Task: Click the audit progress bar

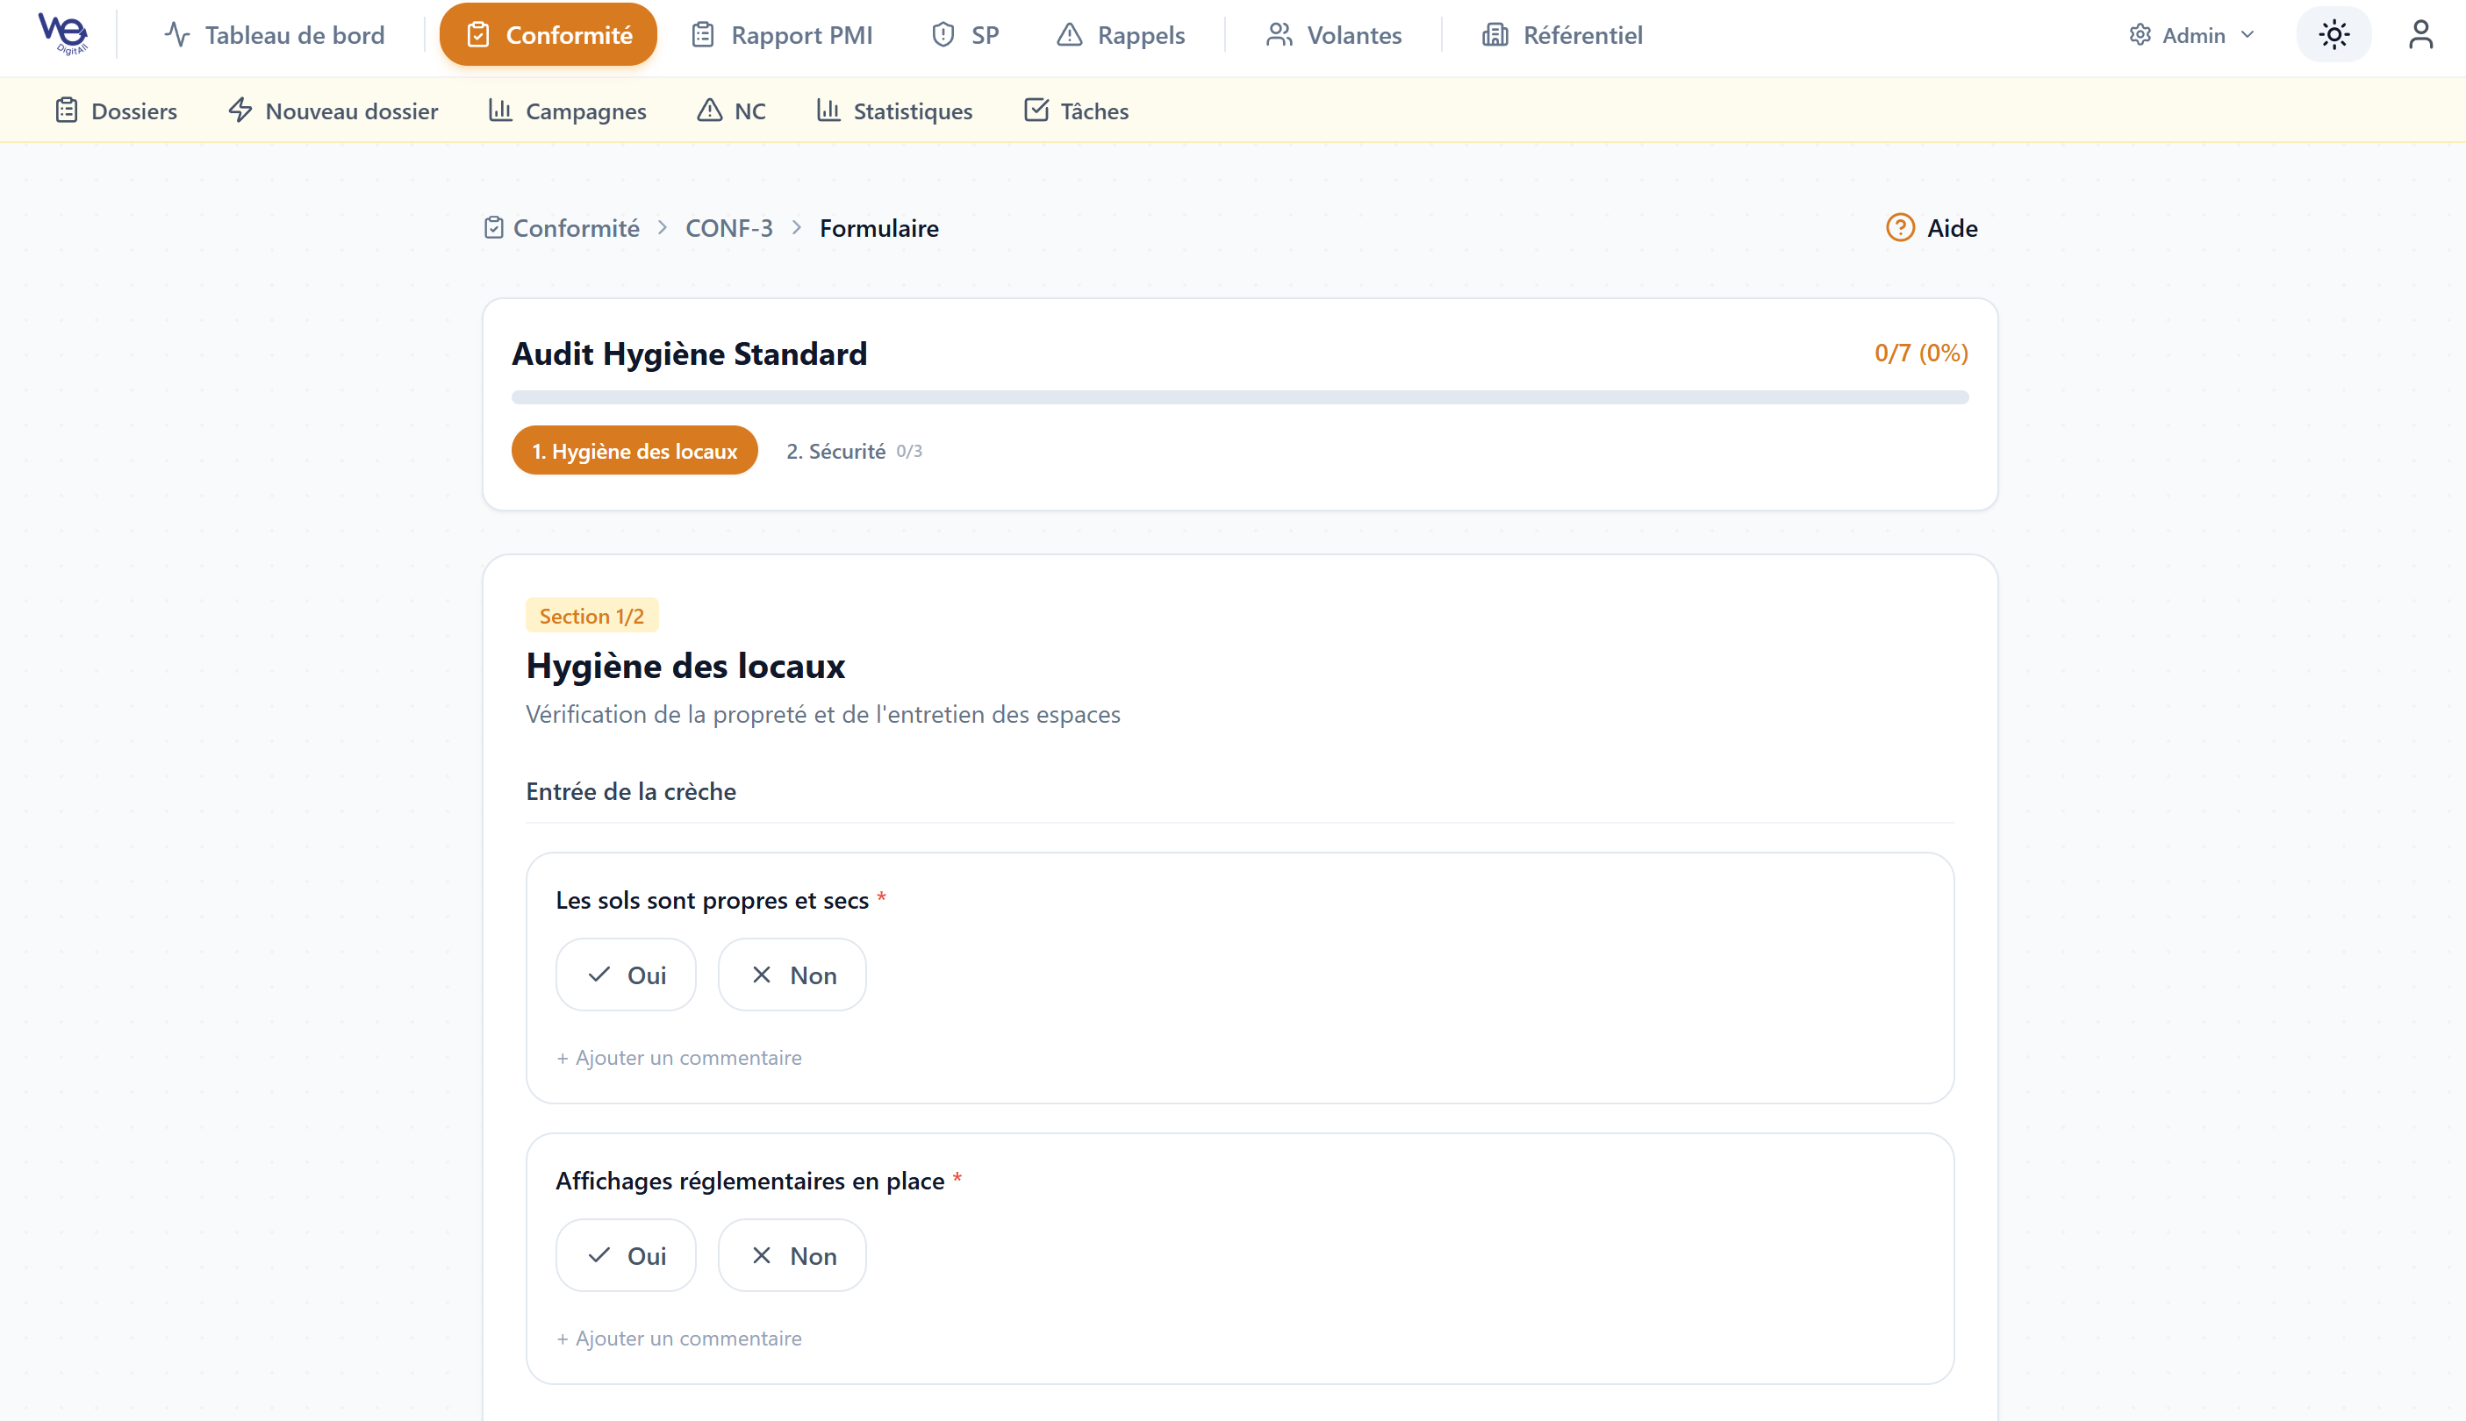Action: [1240, 398]
